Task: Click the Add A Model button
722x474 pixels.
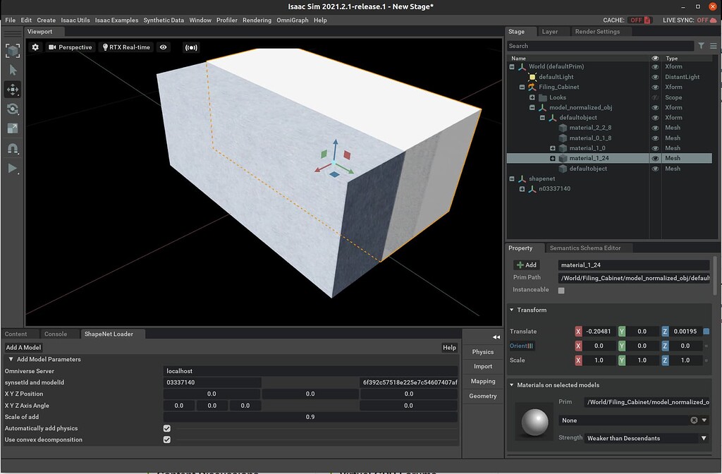Action: [23, 347]
